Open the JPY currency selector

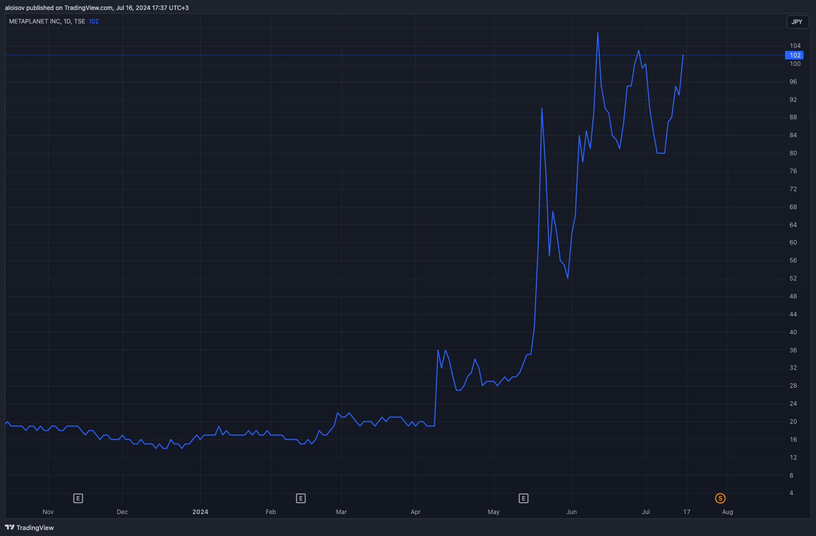[797, 22]
